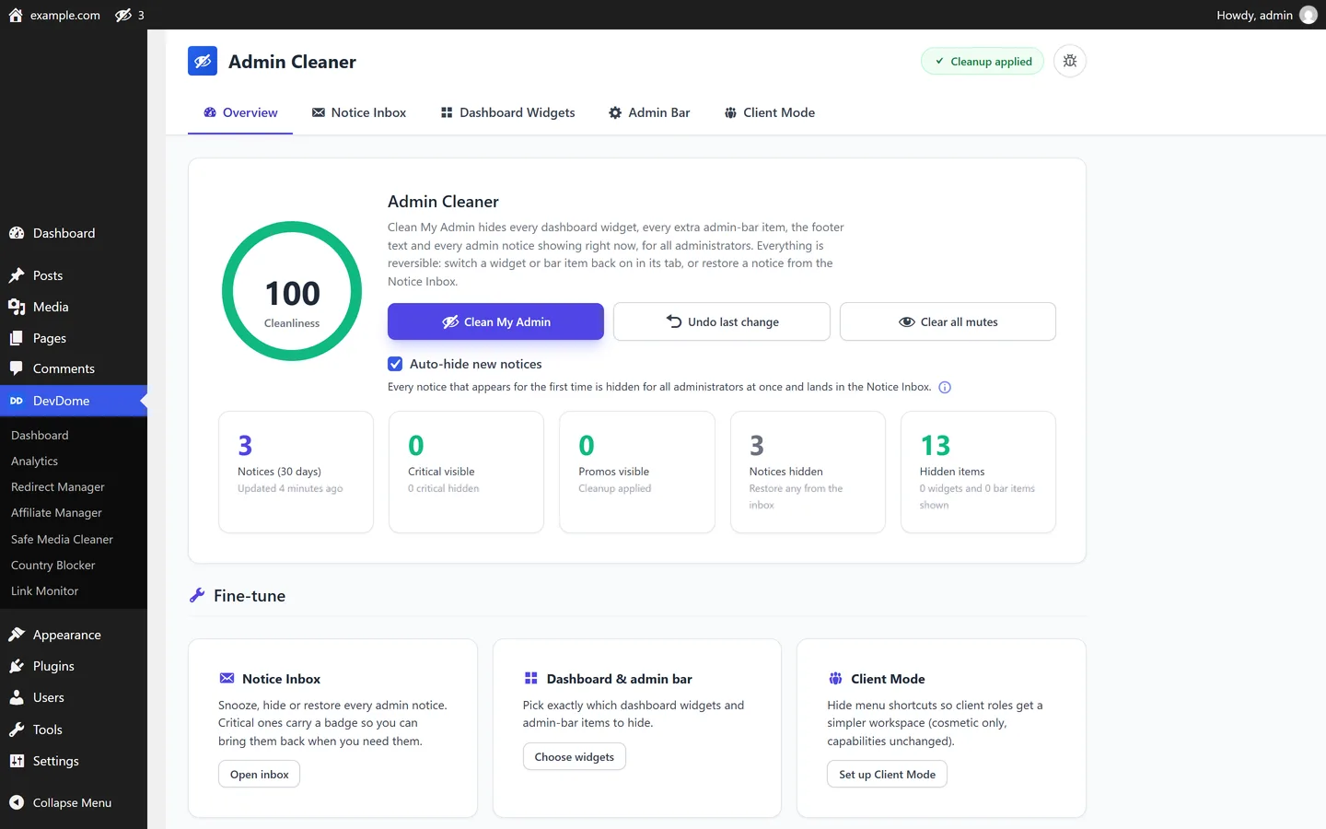This screenshot has height=829, width=1326.
Task: Click the Pages icon in sidebar
Action: pos(17,338)
